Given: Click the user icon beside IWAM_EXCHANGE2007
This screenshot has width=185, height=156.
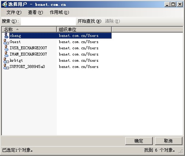Looking at the screenshot, I should 6,54.
